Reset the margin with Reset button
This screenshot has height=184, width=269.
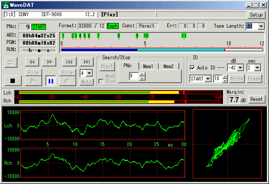(x=257, y=99)
